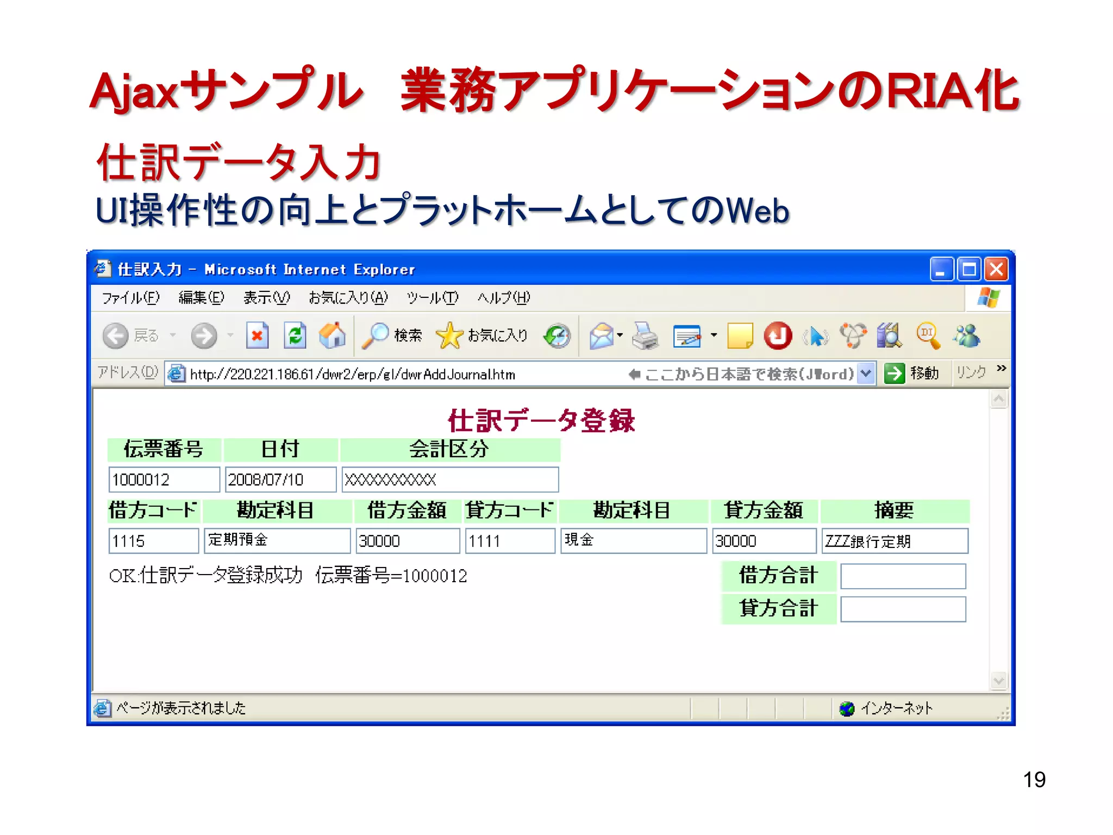Viewport: 1113px width, 835px height.
Task: Open the ツール(T) menu
Action: pos(433,298)
